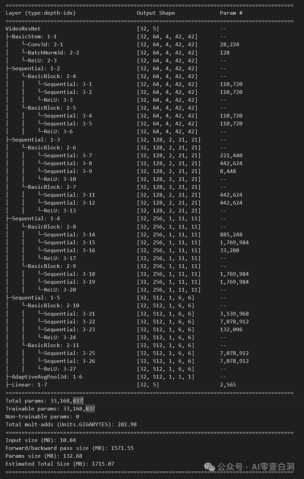Click the 'Param #' column header
Image resolution: width=304 pixels, height=479 pixels.
(x=231, y=13)
